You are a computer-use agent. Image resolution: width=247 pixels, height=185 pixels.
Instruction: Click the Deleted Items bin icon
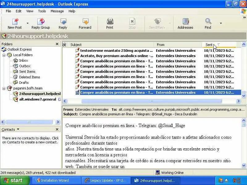click(15, 77)
